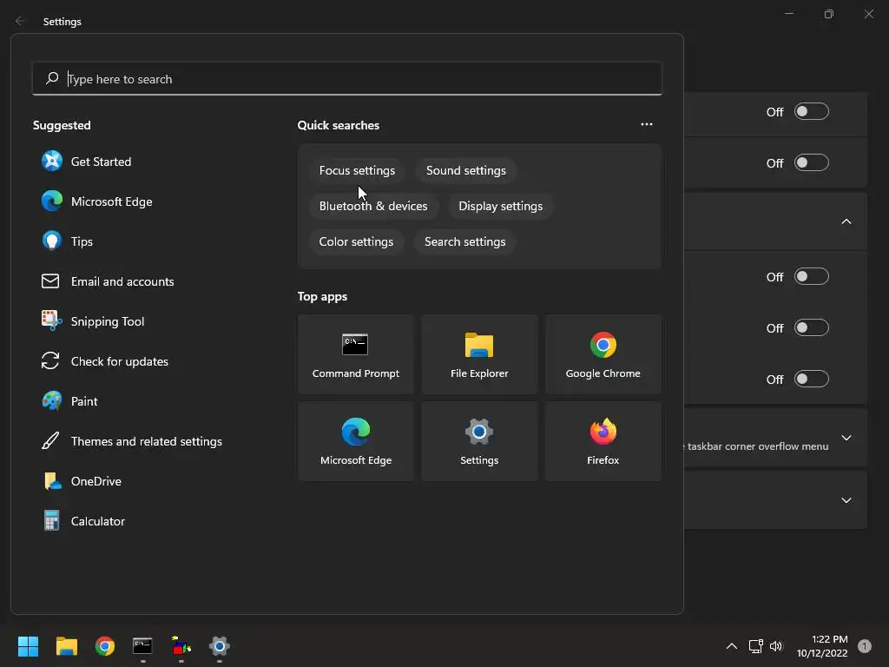Launch Microsoft Edge from Suggested list
889x667 pixels.
click(x=96, y=201)
